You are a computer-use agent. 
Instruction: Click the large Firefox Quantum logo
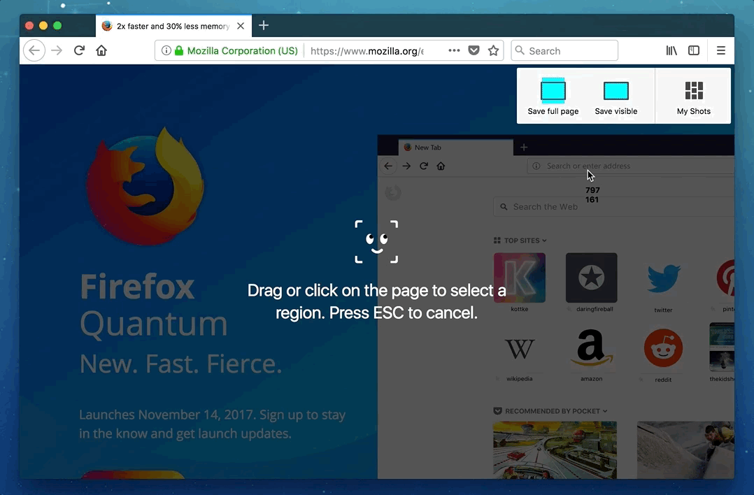pos(145,187)
